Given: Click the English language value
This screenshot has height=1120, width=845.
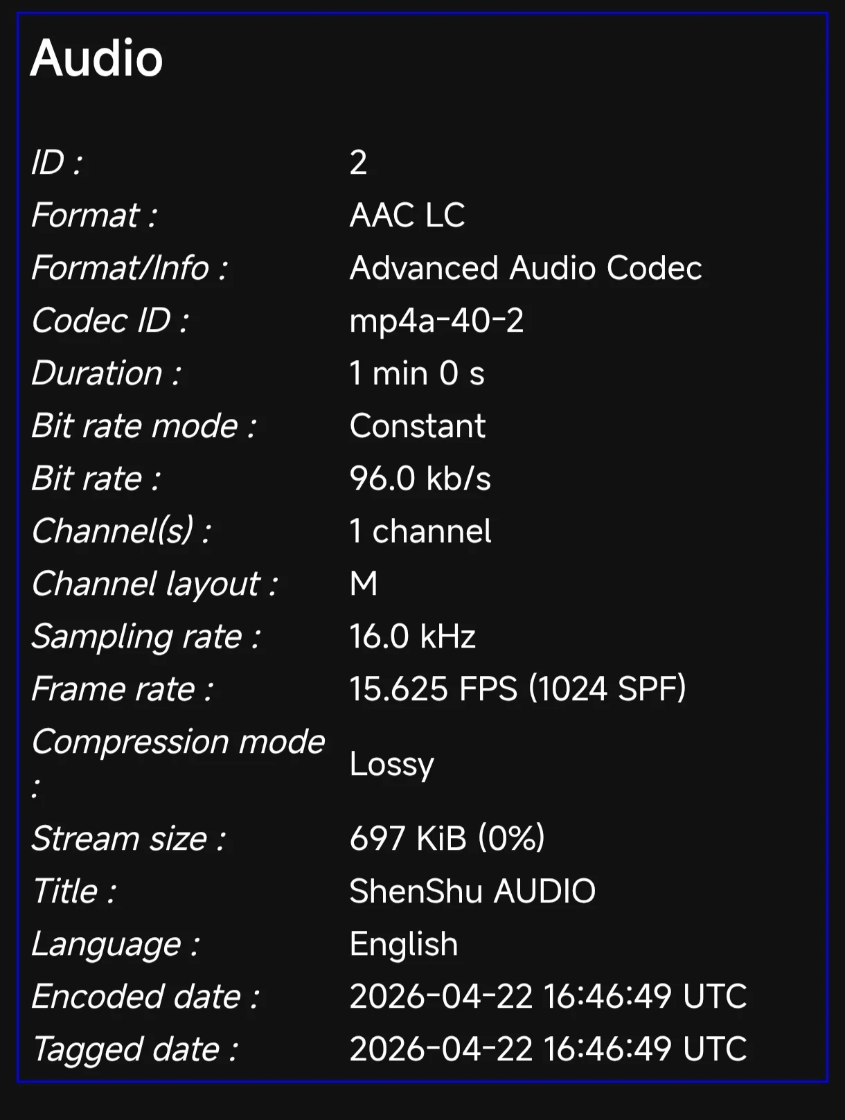Looking at the screenshot, I should [404, 944].
